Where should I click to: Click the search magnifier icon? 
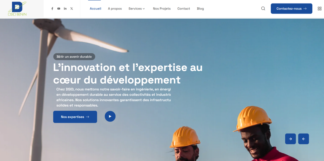263,9
